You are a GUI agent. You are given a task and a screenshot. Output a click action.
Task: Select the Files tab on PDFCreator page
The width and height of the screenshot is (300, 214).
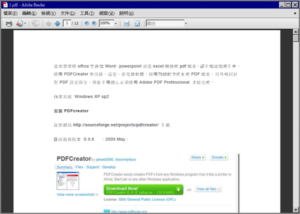(x=79, y=167)
